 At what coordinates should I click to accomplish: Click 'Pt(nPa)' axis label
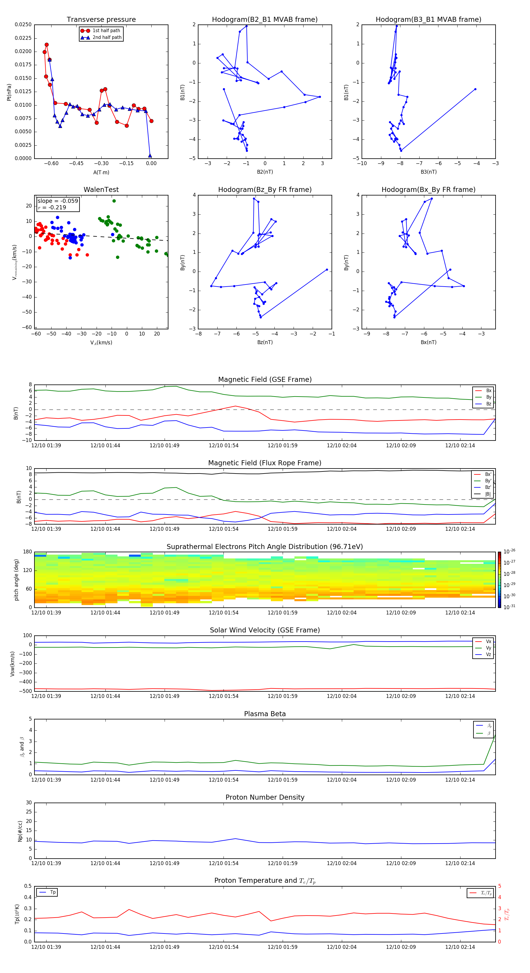point(9,92)
